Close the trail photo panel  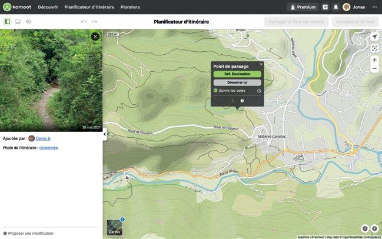tap(95, 36)
